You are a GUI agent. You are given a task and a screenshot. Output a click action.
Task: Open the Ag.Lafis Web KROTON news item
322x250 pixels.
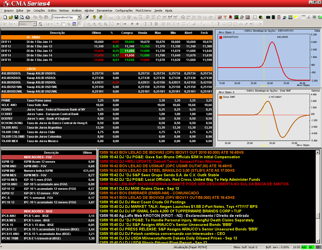[x=174, y=216]
